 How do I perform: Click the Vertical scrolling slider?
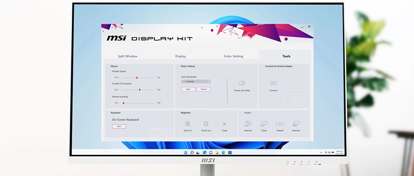(138, 103)
